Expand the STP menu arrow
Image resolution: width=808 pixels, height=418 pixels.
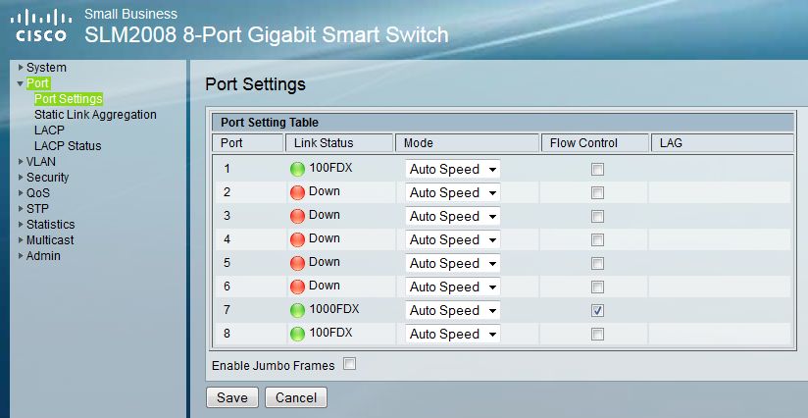(21, 208)
